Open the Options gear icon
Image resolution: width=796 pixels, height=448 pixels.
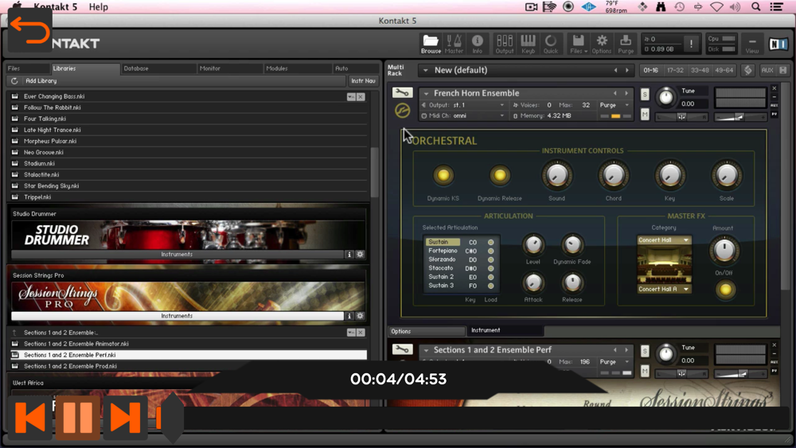pos(602,44)
